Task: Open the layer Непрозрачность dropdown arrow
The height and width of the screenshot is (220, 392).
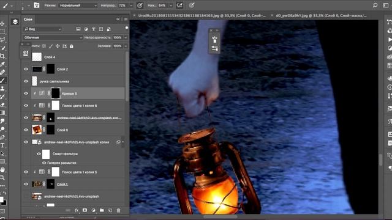Action: [x=126, y=38]
